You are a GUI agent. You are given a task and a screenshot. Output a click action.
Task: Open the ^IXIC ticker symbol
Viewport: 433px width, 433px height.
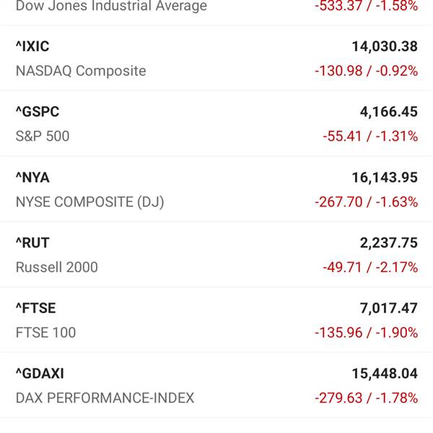[x=32, y=46]
